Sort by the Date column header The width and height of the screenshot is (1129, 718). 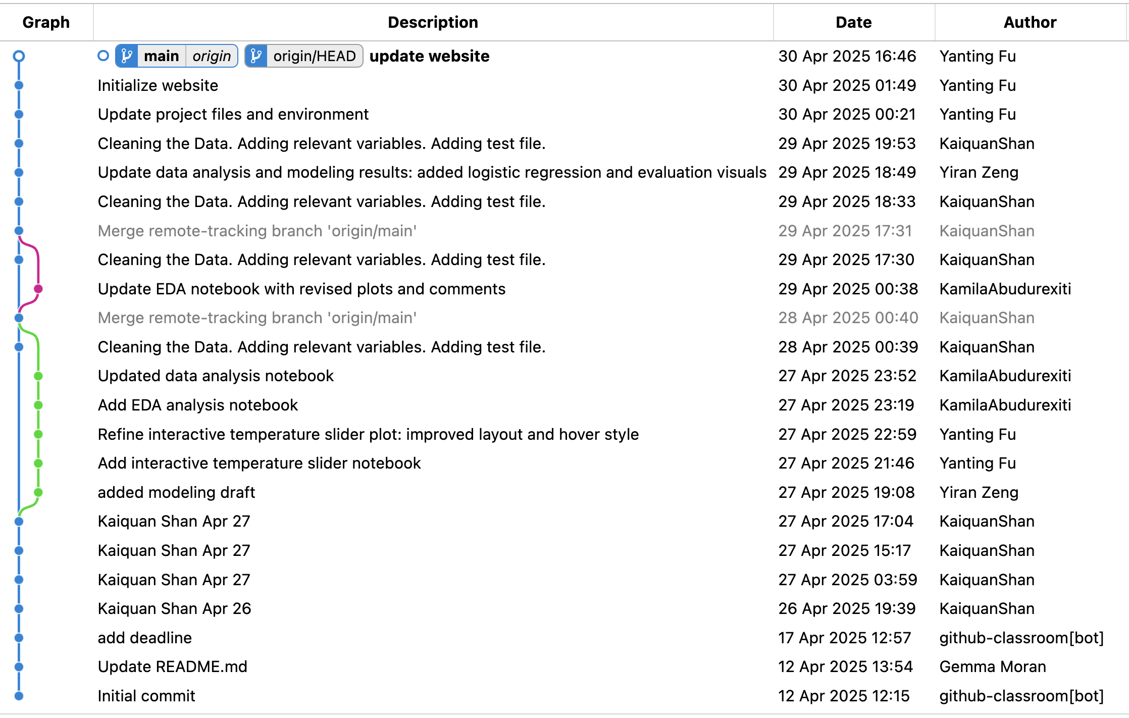[x=853, y=22]
